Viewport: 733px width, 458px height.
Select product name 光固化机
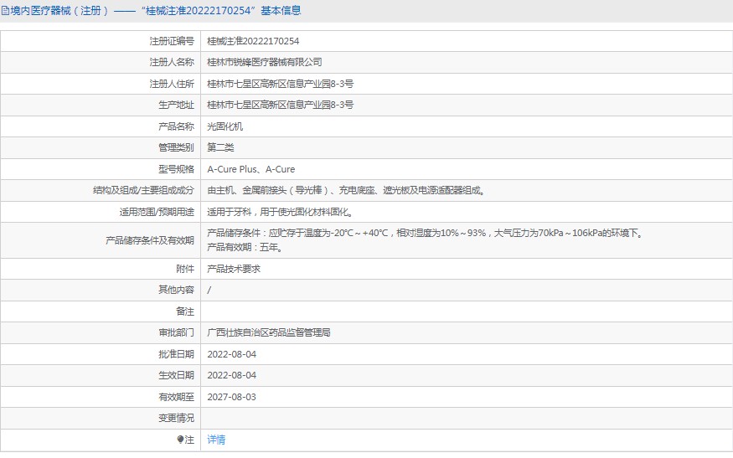coord(225,126)
